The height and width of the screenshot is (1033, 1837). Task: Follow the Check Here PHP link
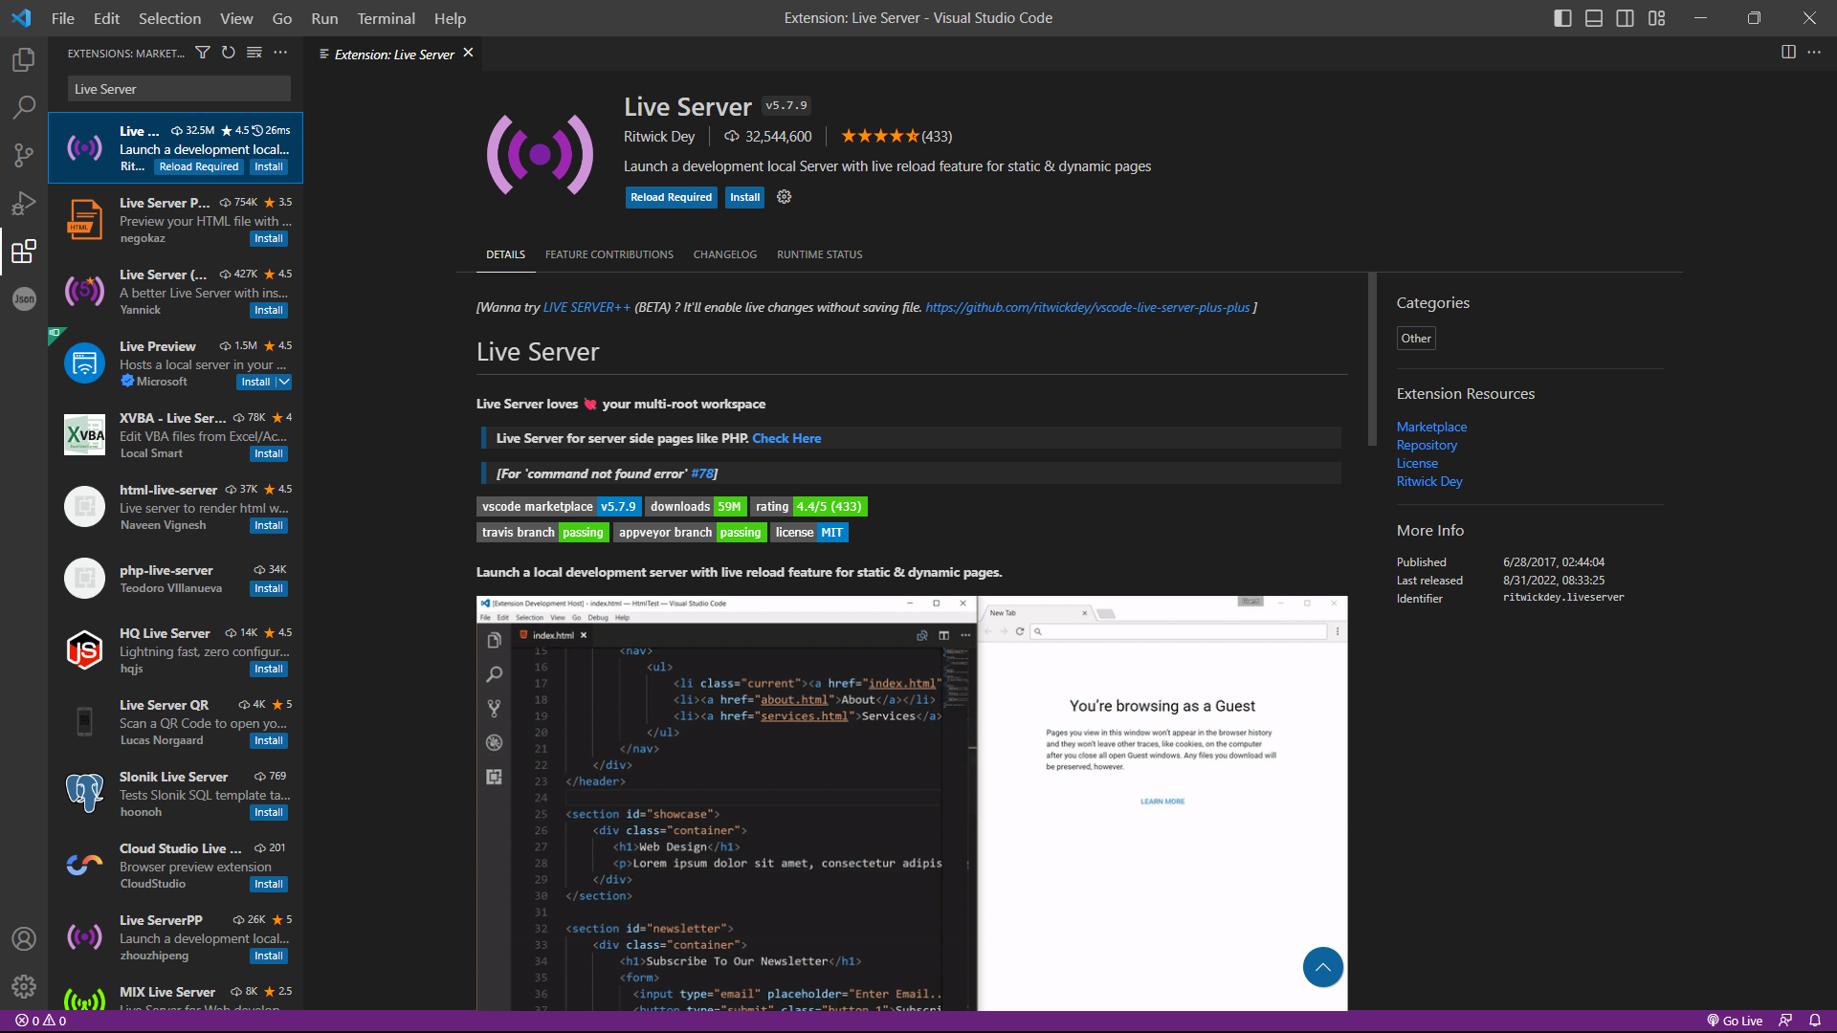786,438
